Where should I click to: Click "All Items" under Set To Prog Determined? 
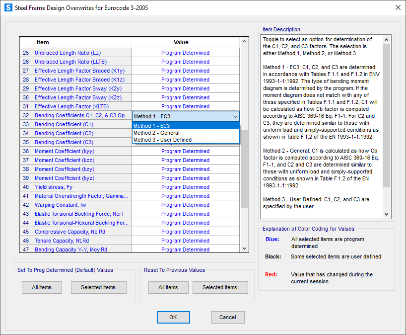(x=42, y=287)
